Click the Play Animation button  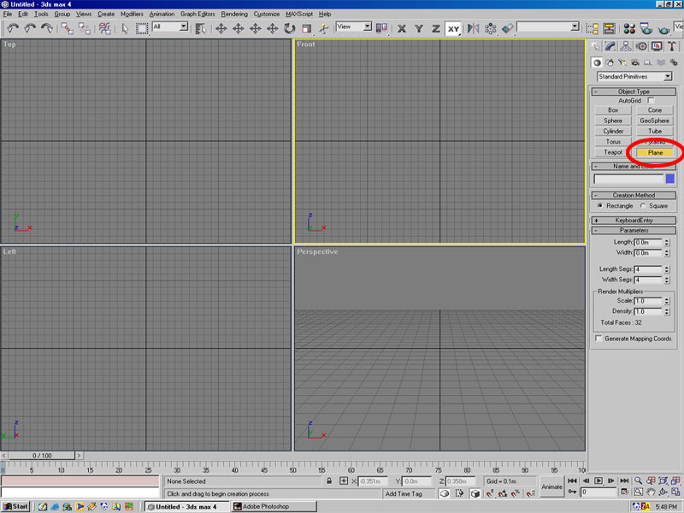tap(598, 481)
